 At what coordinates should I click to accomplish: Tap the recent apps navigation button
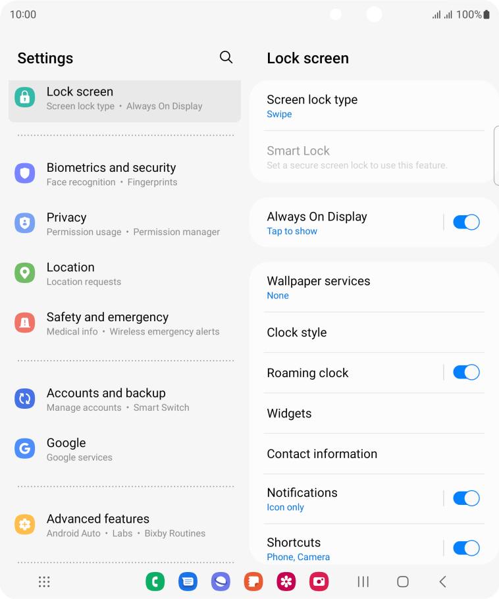(363, 581)
